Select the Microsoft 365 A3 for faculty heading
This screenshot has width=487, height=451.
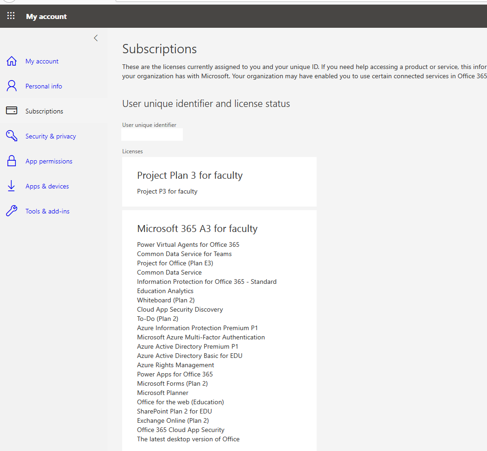tap(197, 229)
